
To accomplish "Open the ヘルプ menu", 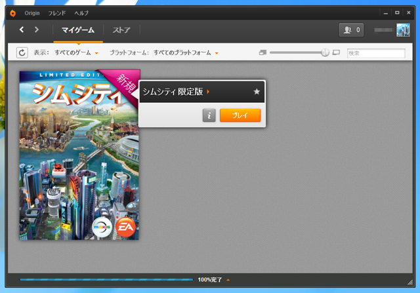I will click(81, 13).
